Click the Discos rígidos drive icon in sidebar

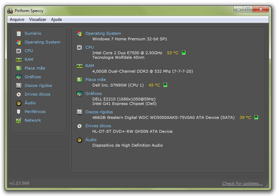(19, 85)
